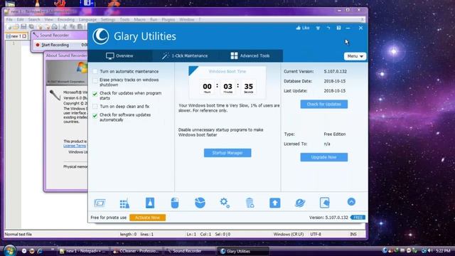Open the Disk Cleaner icon in bottom toolbar
455x256 pixels.
pyautogui.click(x=100, y=203)
